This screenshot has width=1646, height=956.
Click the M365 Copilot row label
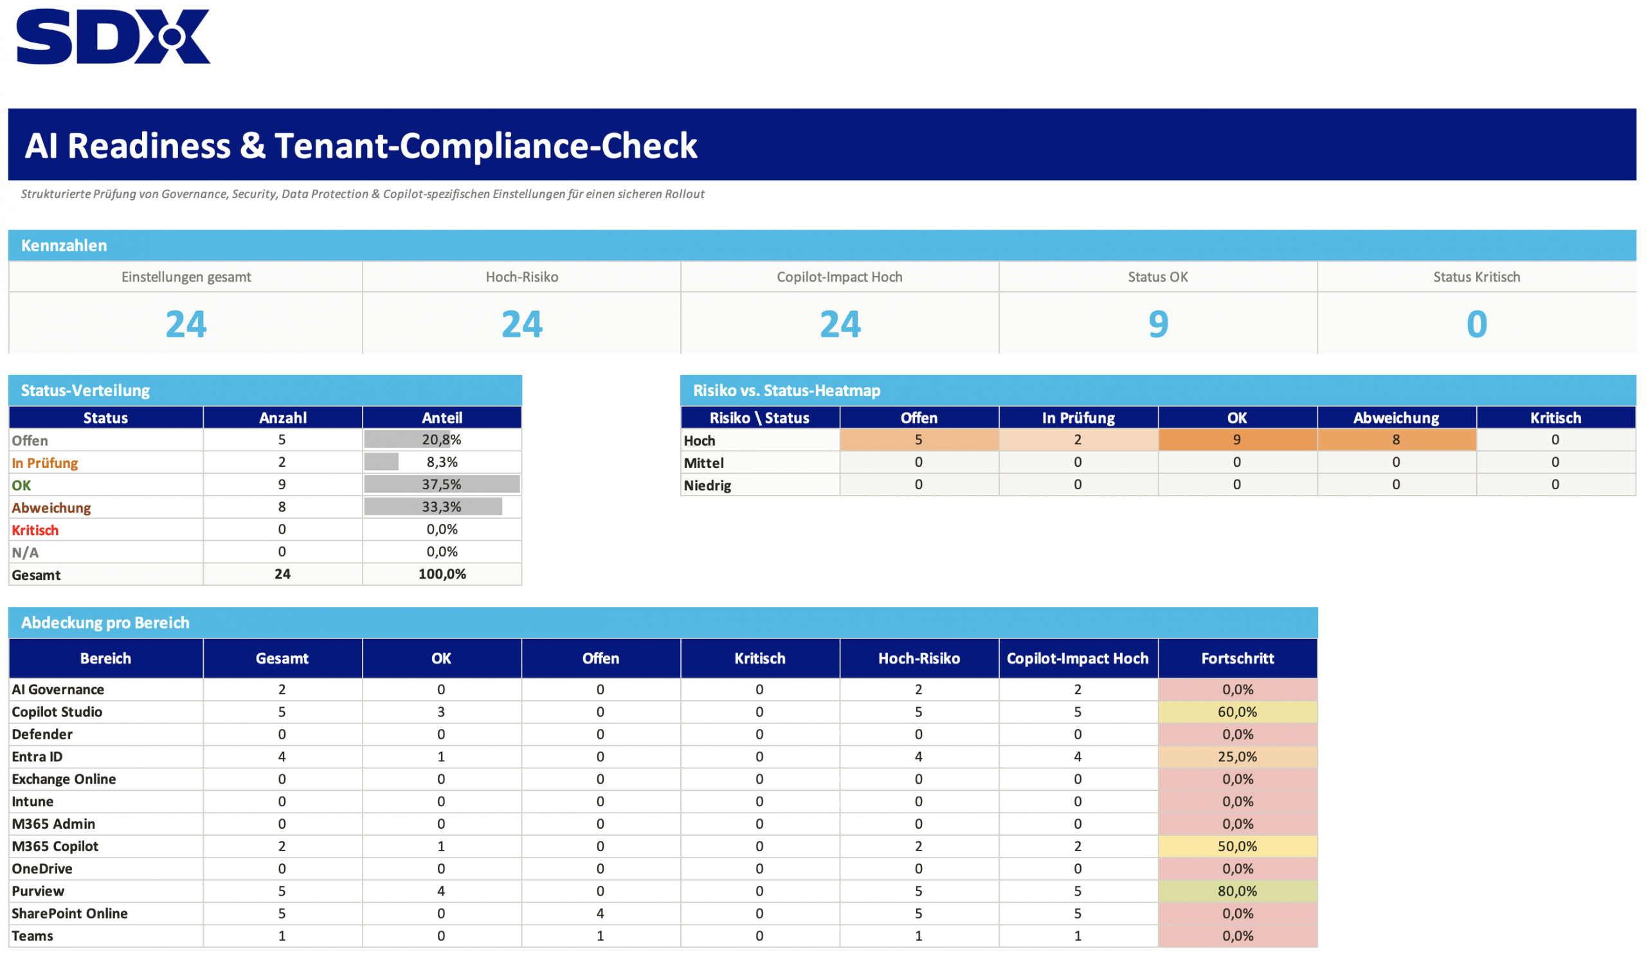click(x=55, y=846)
